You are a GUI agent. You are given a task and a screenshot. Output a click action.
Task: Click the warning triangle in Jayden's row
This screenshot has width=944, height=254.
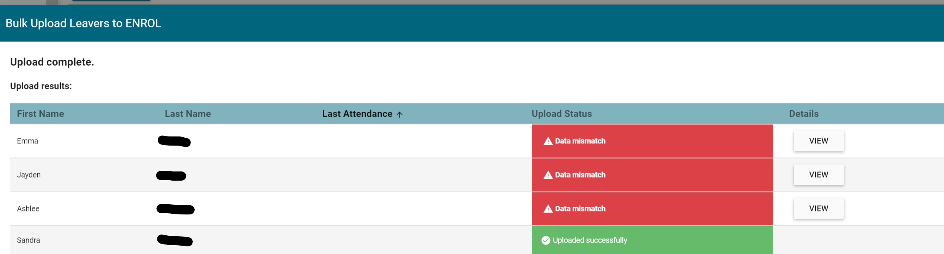point(548,175)
